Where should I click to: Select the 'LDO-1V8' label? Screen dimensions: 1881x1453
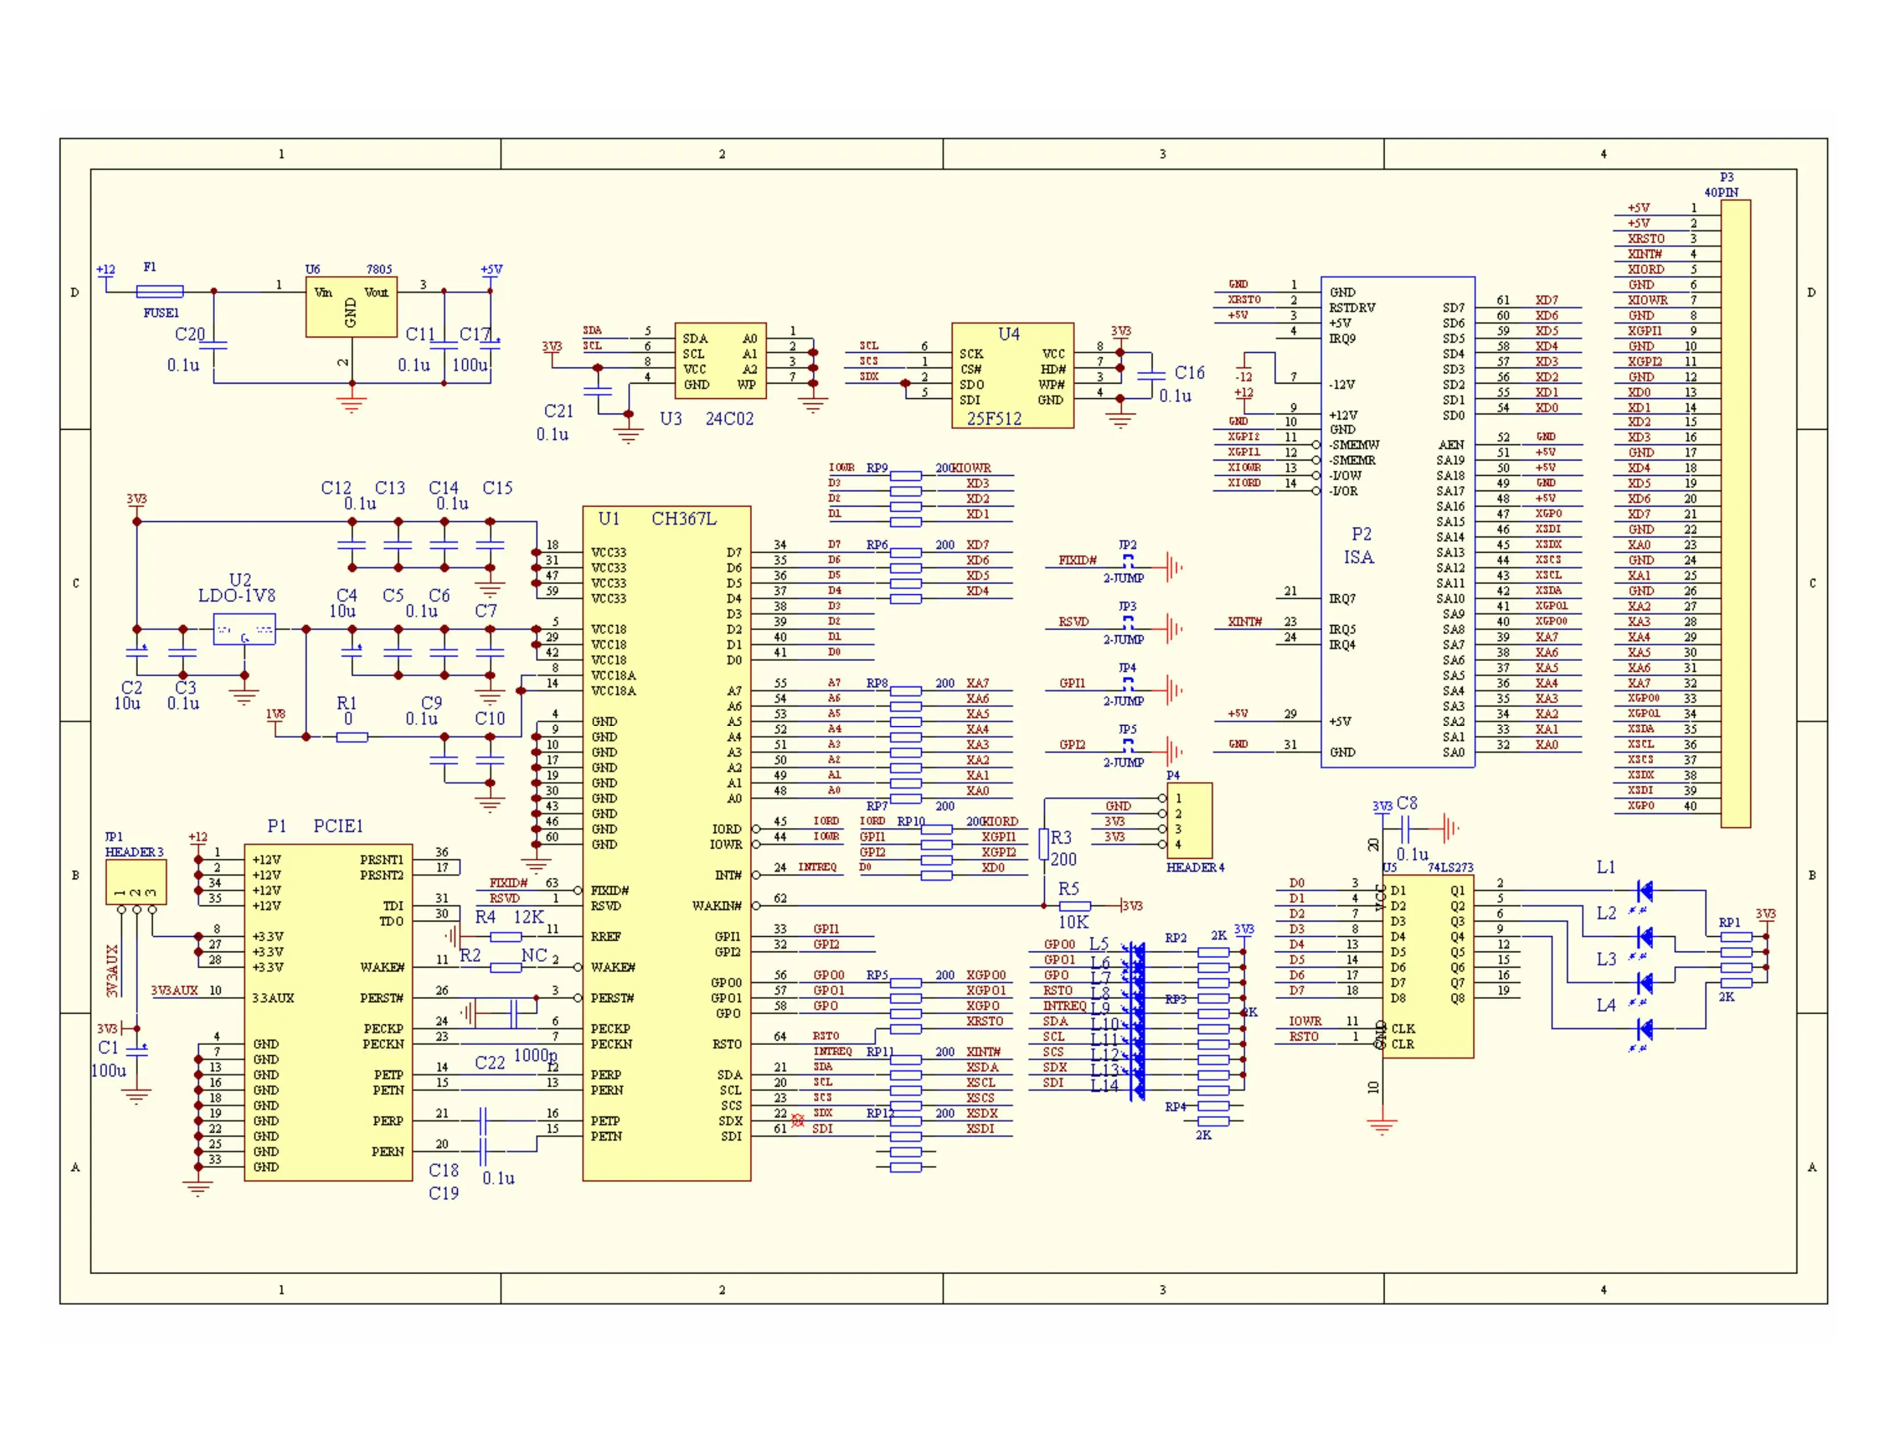coord(237,595)
